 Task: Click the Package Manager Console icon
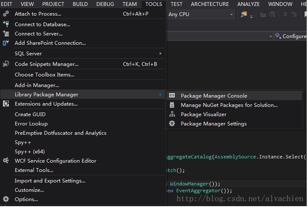(x=172, y=95)
